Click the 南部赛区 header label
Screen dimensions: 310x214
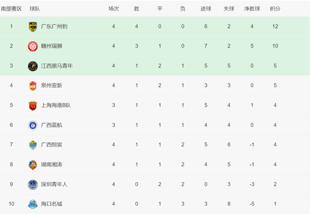coord(11,9)
